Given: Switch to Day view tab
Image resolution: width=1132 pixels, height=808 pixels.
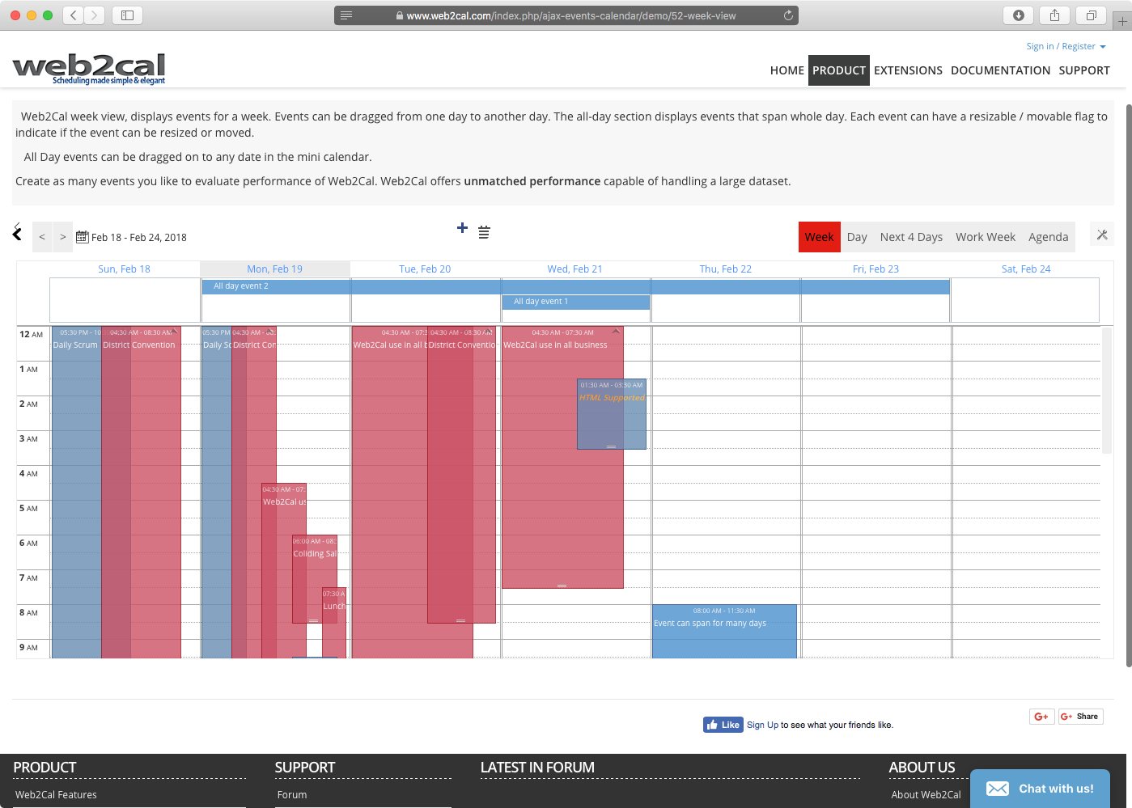Looking at the screenshot, I should pyautogui.click(x=857, y=237).
